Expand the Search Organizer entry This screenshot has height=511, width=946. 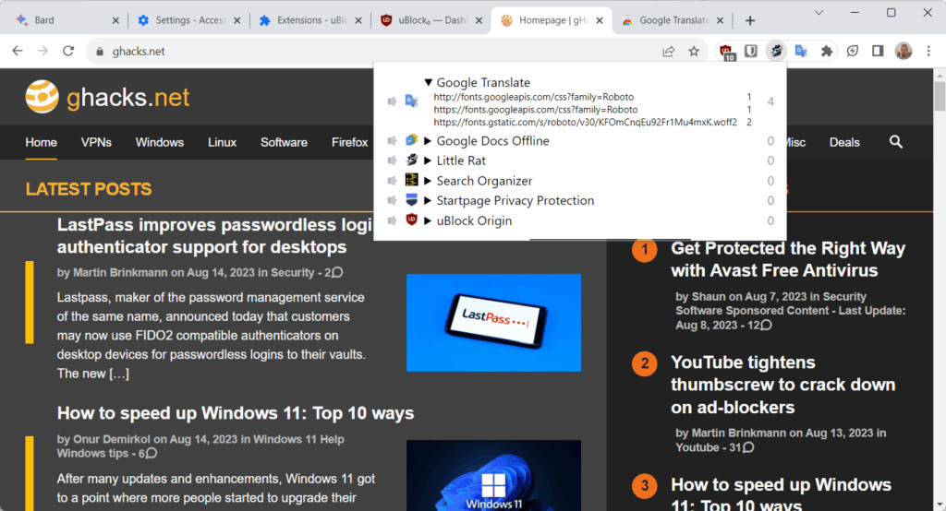click(428, 181)
